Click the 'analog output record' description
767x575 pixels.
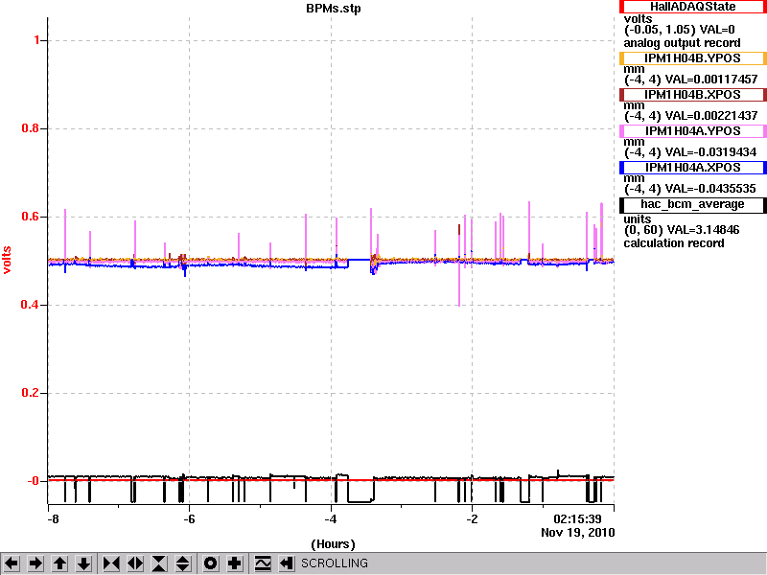coord(682,43)
